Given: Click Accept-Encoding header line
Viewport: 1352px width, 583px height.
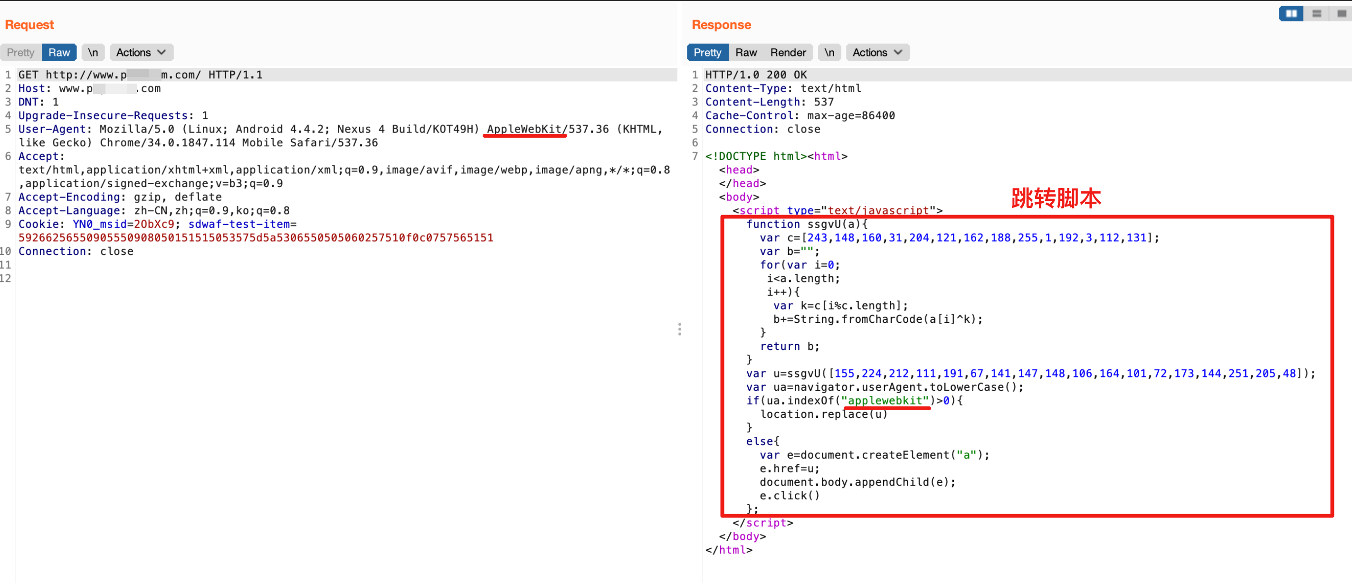Looking at the screenshot, I should (120, 197).
